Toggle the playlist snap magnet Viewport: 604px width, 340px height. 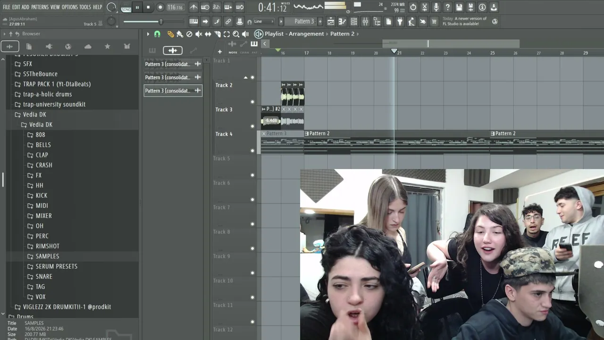(x=157, y=34)
